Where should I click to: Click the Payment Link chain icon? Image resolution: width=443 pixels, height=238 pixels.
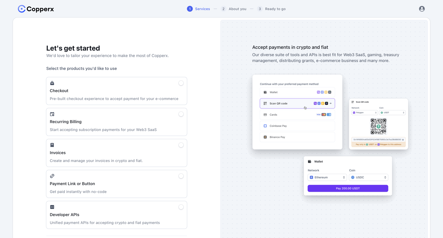tap(52, 176)
